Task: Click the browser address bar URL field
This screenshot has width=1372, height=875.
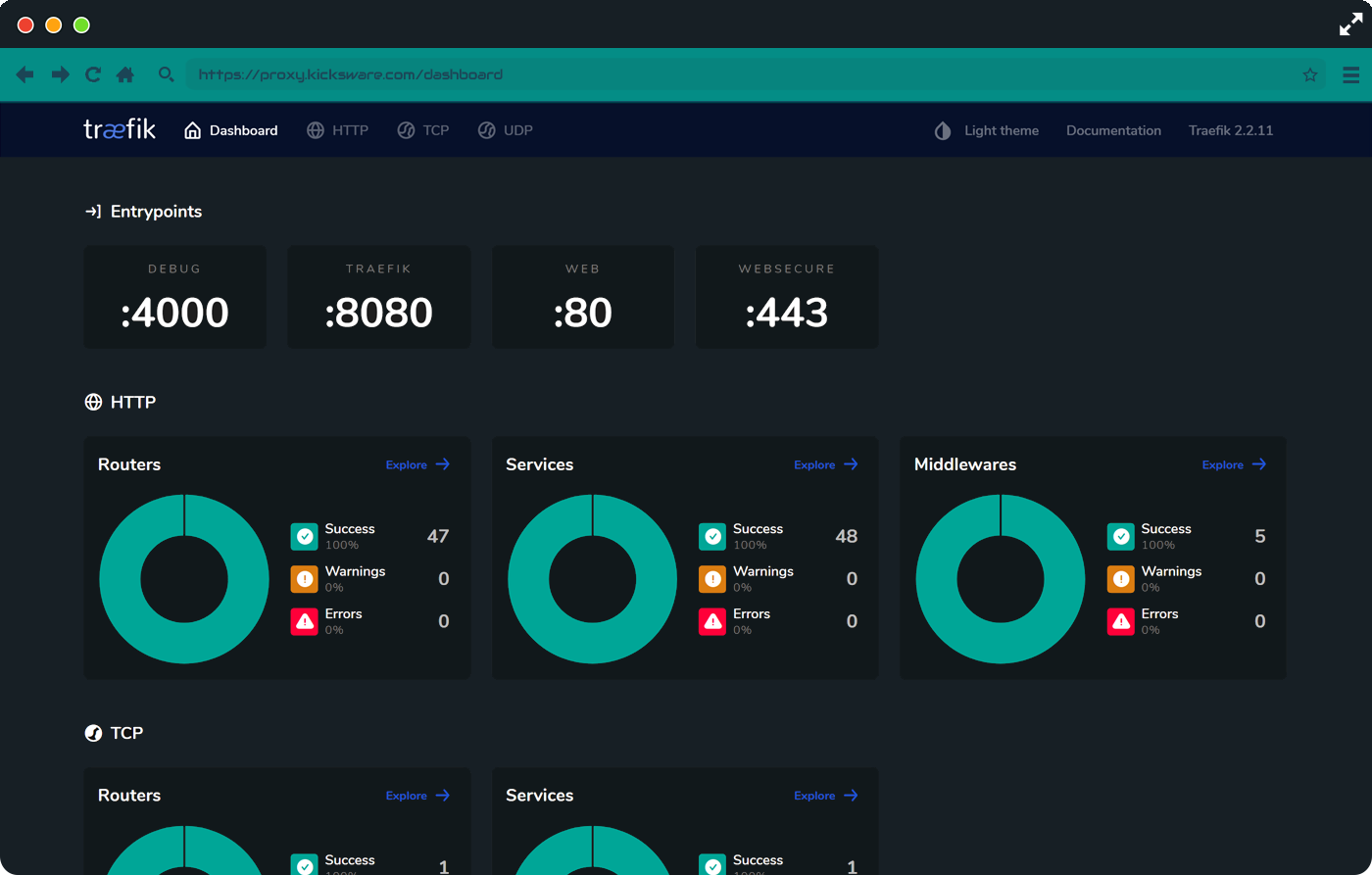Action: click(755, 74)
